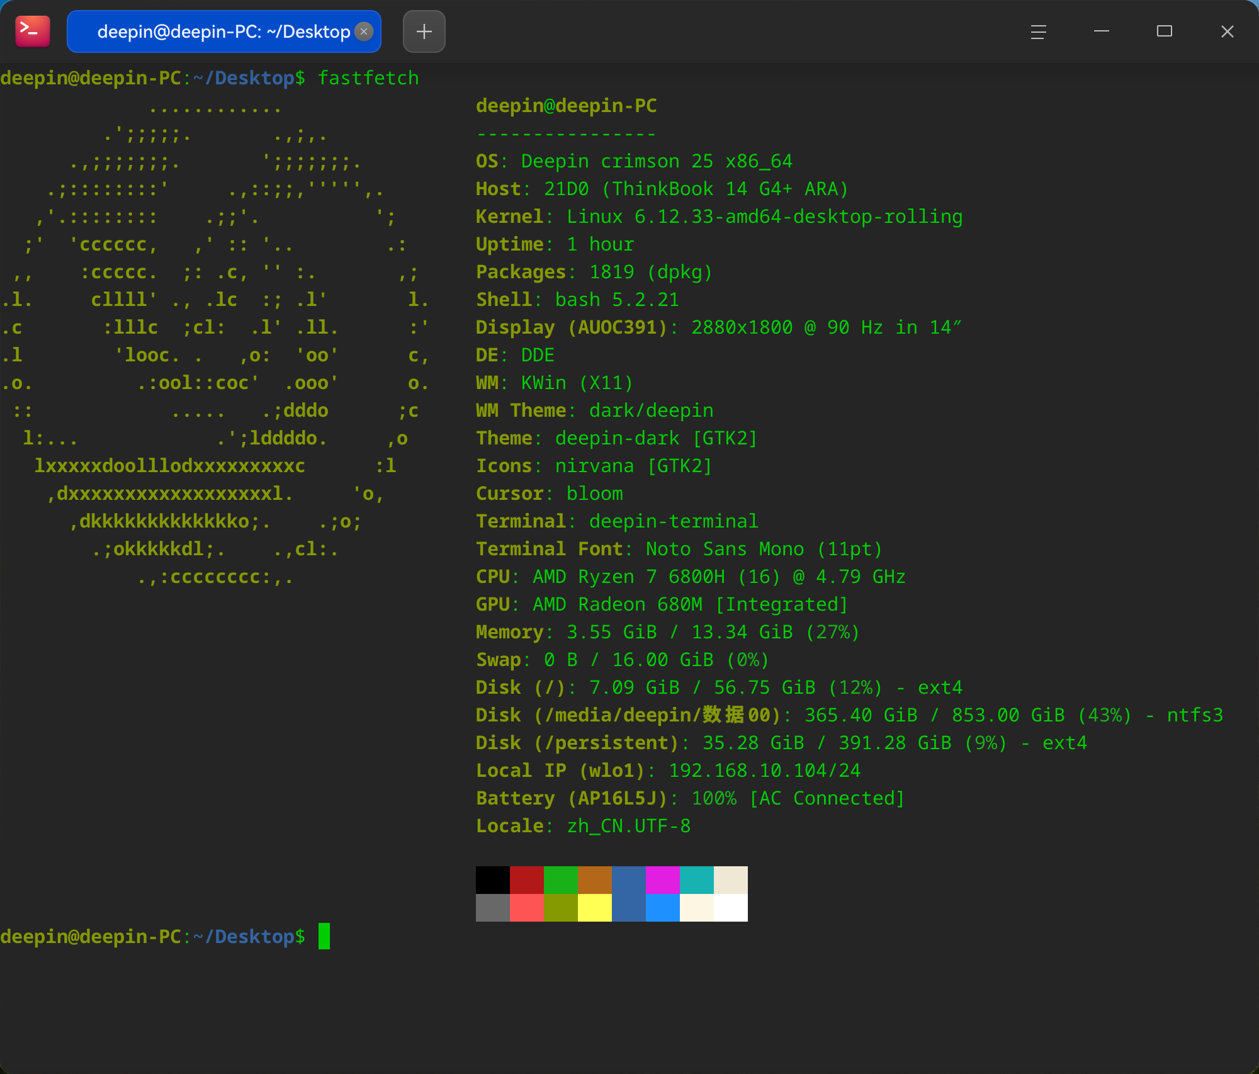
Task: Click the bright yellow color block
Action: point(595,908)
